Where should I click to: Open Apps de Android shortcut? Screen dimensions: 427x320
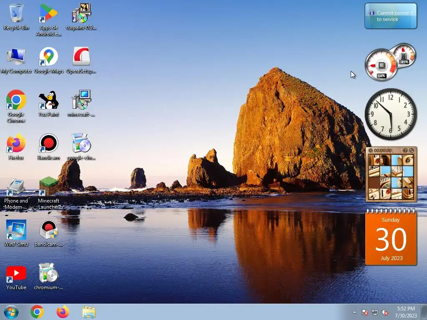click(x=48, y=20)
